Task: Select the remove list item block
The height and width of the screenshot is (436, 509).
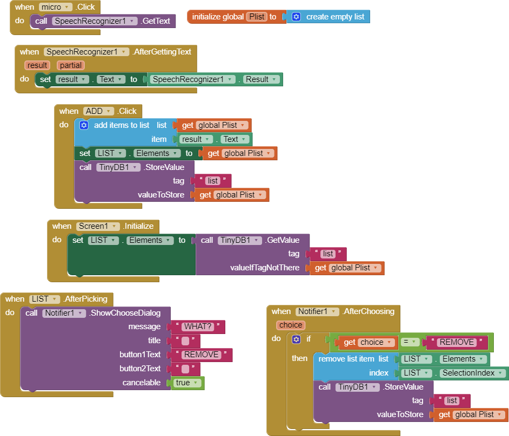Action: (346, 359)
